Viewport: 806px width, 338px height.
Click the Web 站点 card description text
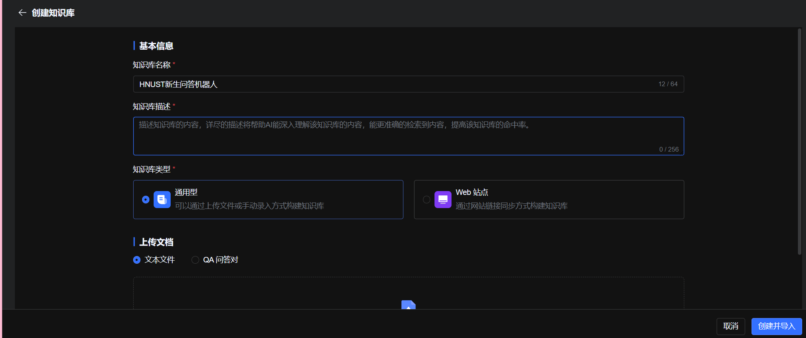(x=512, y=206)
